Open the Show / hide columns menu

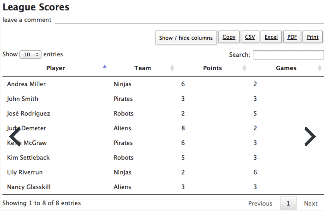(x=186, y=38)
